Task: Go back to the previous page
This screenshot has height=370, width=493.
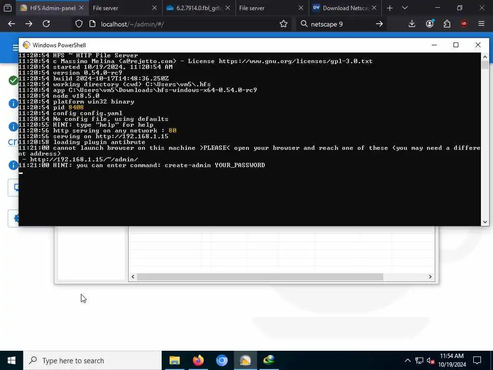Action: click(x=12, y=24)
